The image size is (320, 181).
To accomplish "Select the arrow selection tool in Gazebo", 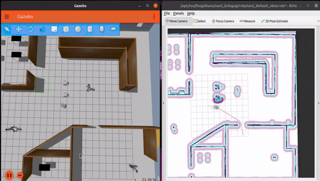I will tap(7, 29).
